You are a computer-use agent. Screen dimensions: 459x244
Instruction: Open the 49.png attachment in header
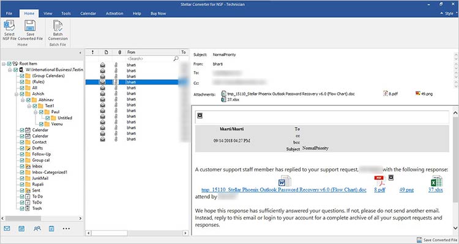point(424,94)
